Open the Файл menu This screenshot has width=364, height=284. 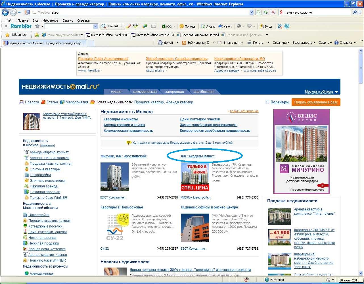tap(9, 20)
